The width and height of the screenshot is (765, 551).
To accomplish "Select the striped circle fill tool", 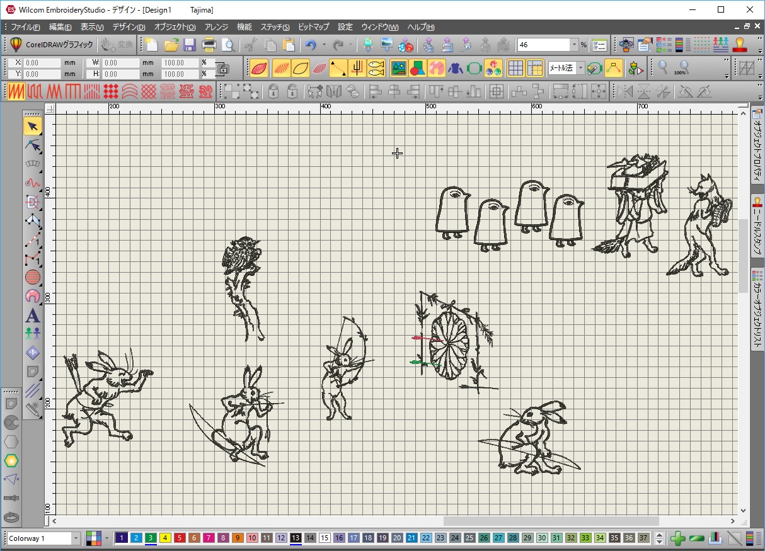I will (x=33, y=277).
